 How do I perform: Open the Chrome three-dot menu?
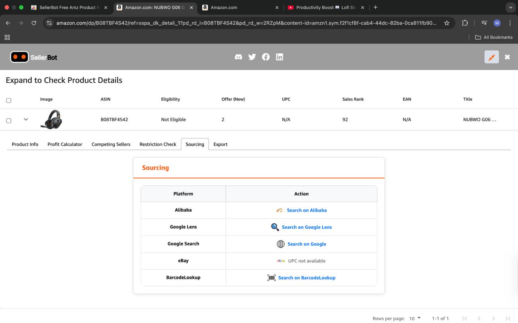pos(510,23)
